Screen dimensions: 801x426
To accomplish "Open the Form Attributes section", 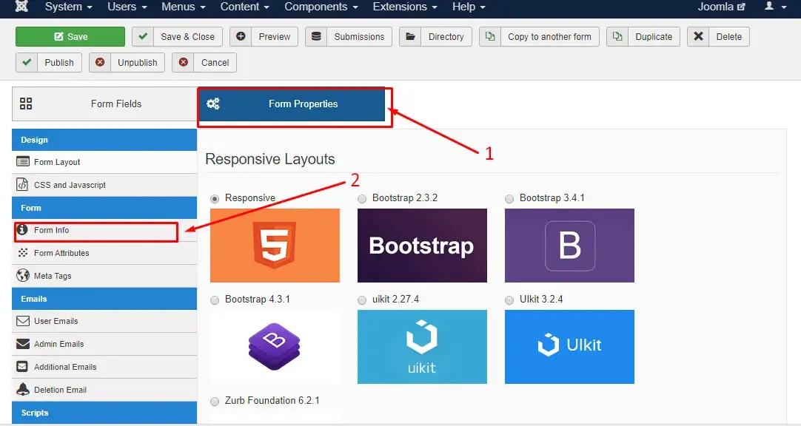I will pos(104,252).
